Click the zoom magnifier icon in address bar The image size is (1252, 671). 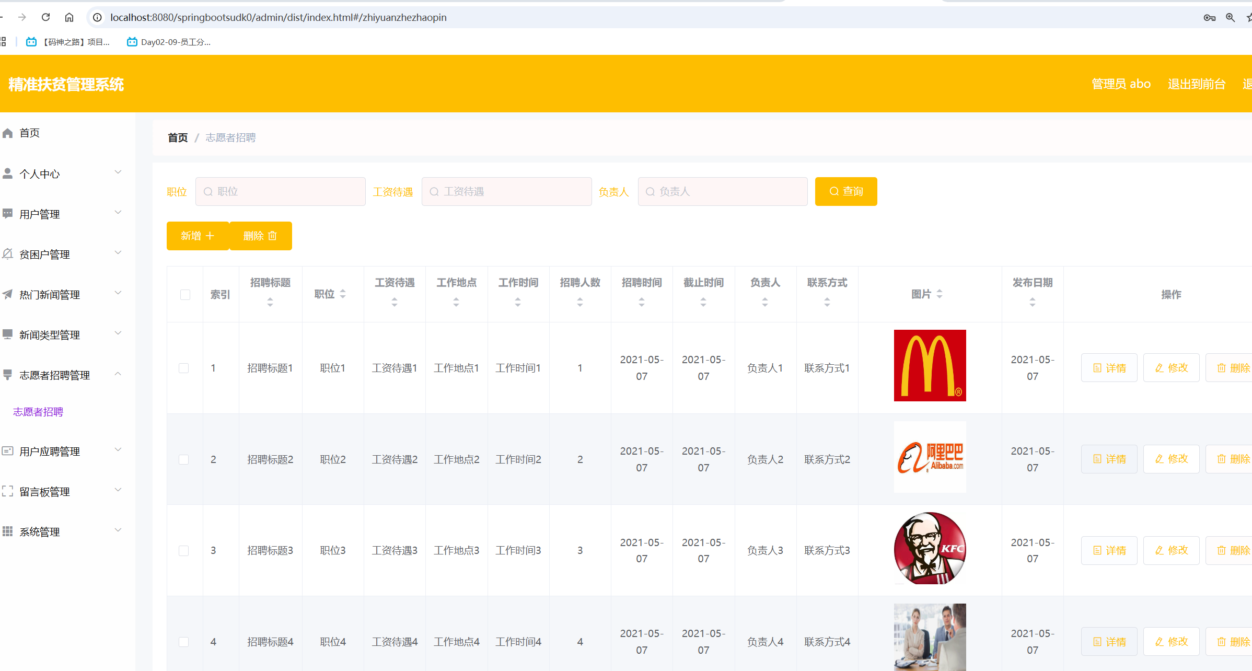point(1230,17)
